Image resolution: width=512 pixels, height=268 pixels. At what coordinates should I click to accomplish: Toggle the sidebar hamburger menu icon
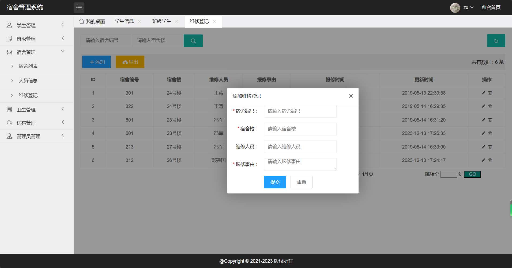click(x=79, y=8)
